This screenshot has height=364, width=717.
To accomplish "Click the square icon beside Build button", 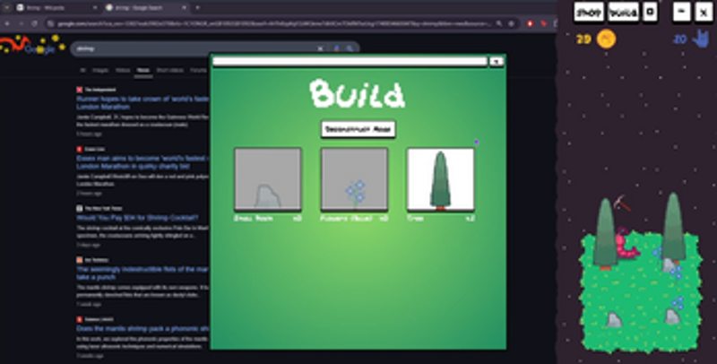I will pos(651,13).
